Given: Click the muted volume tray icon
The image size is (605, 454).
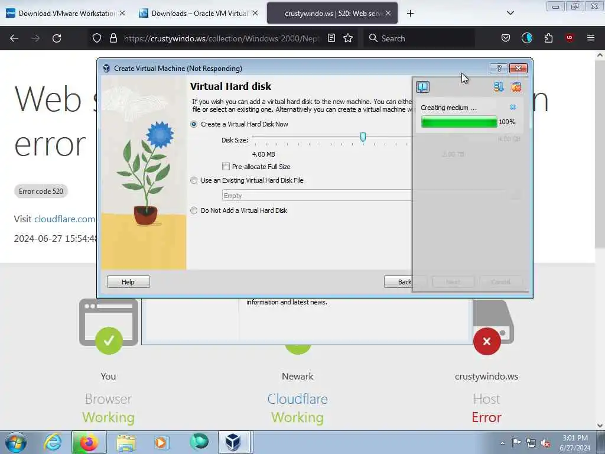Looking at the screenshot, I should click(545, 443).
